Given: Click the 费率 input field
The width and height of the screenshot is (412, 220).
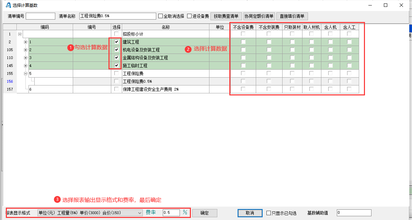Looking at the screenshot, I should pos(171,213).
